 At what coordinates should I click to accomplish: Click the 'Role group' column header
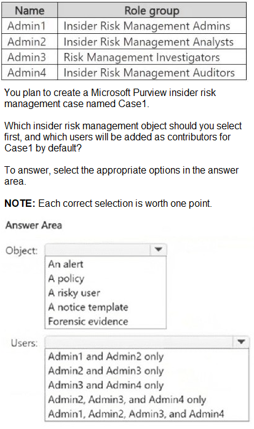[x=152, y=10]
